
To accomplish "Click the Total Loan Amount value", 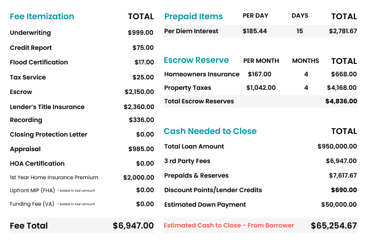I will point(337,146).
